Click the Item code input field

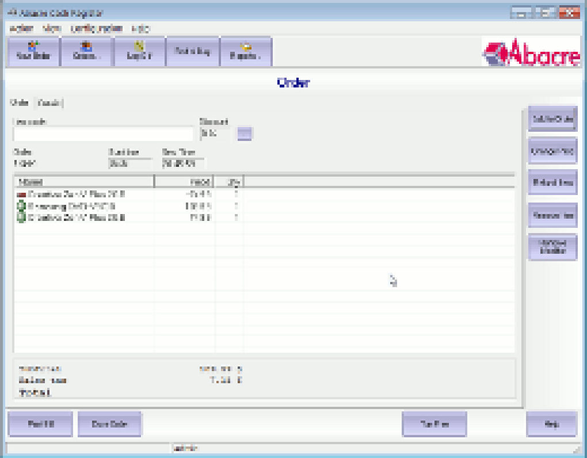(103, 134)
